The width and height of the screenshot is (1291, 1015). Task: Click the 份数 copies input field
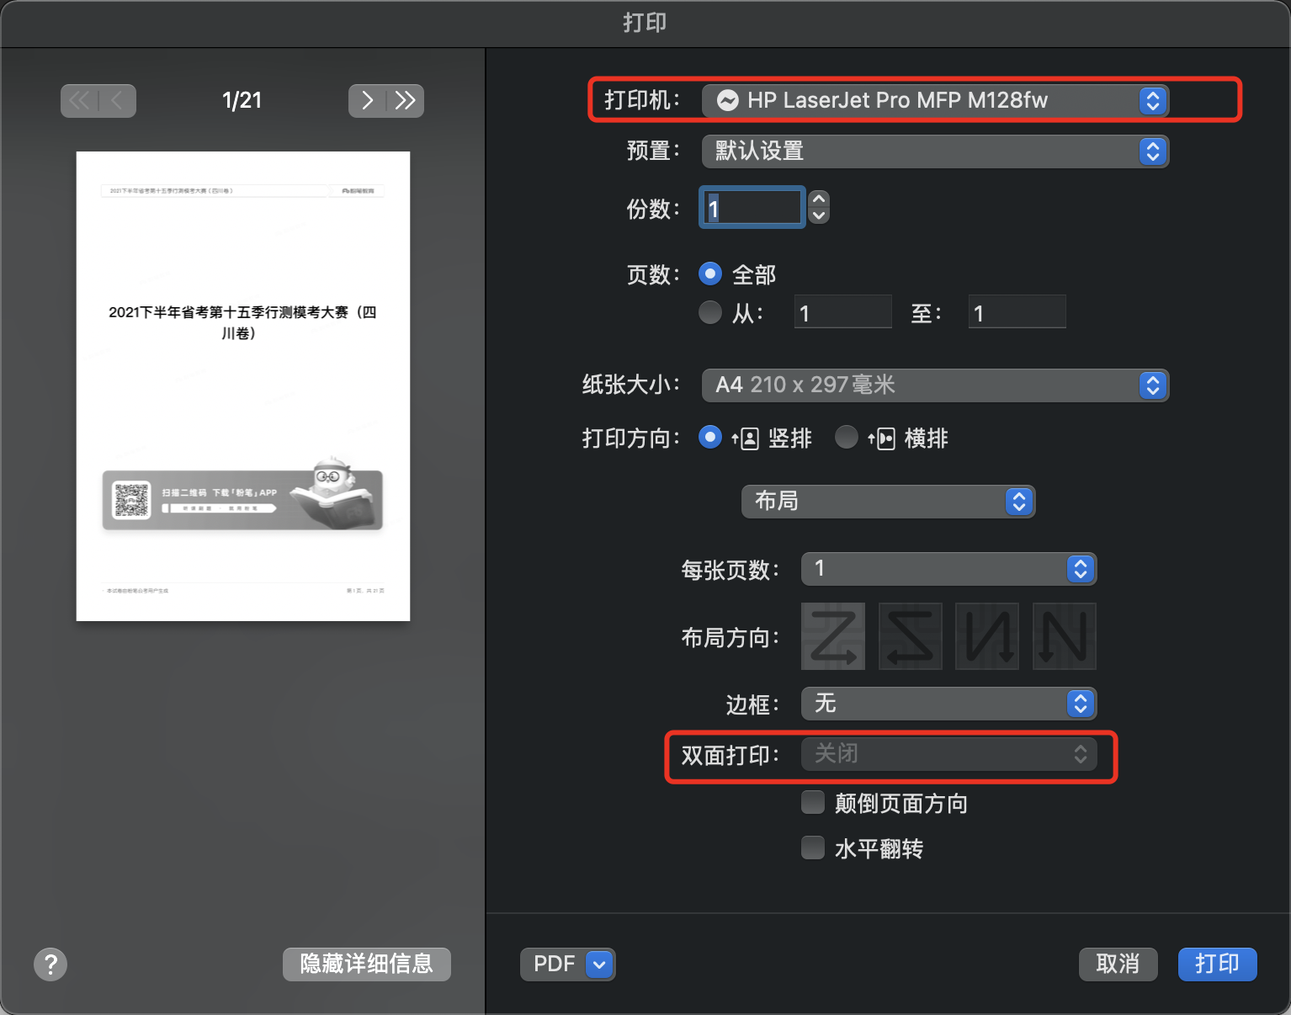click(x=752, y=207)
